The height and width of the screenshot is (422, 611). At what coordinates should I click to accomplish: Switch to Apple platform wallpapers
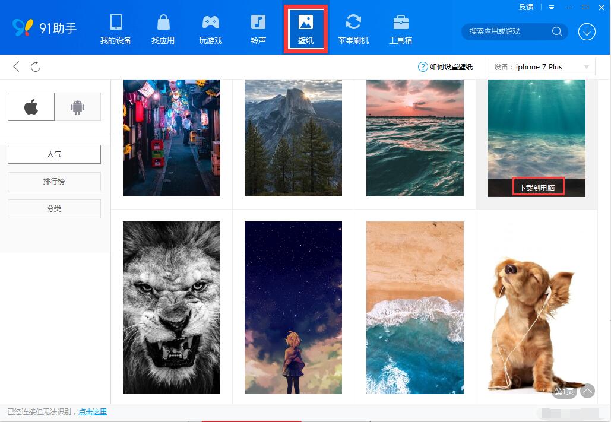point(31,107)
